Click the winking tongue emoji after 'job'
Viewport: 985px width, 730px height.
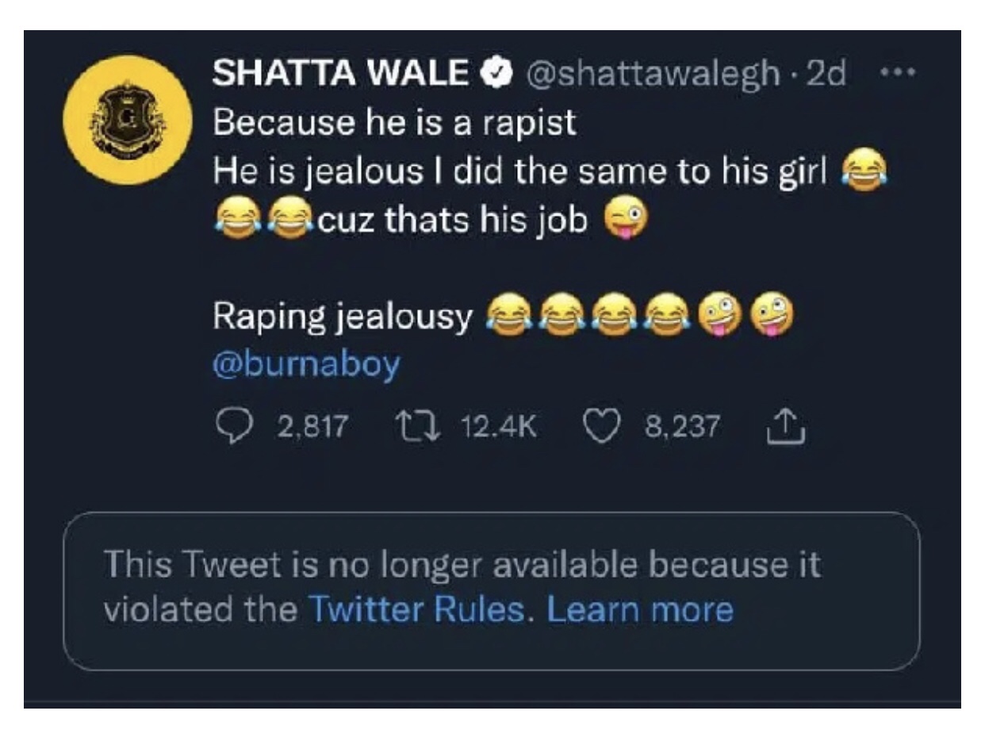[x=626, y=221]
